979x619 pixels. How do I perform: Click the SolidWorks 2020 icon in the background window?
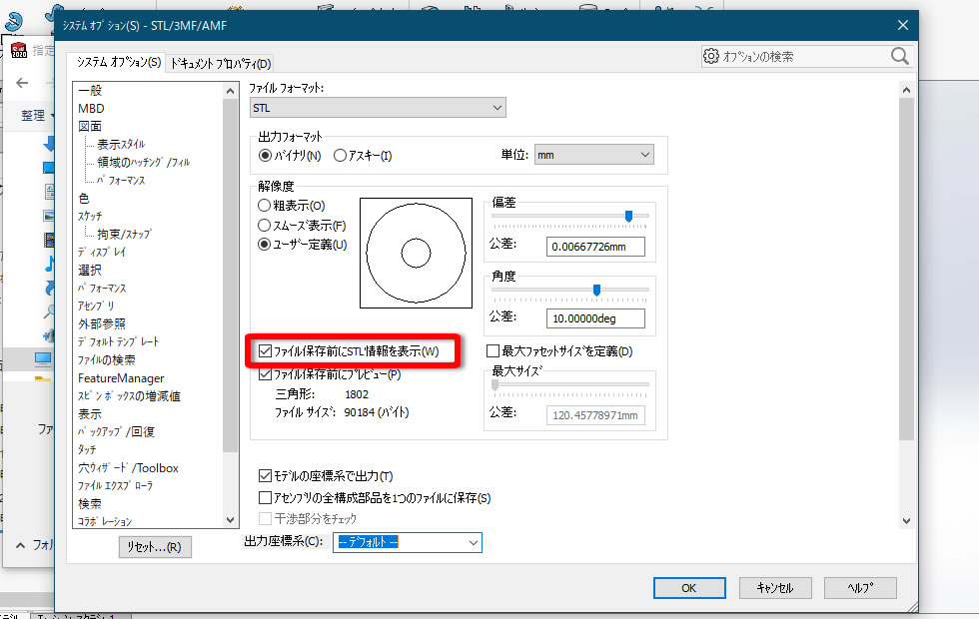tap(18, 51)
